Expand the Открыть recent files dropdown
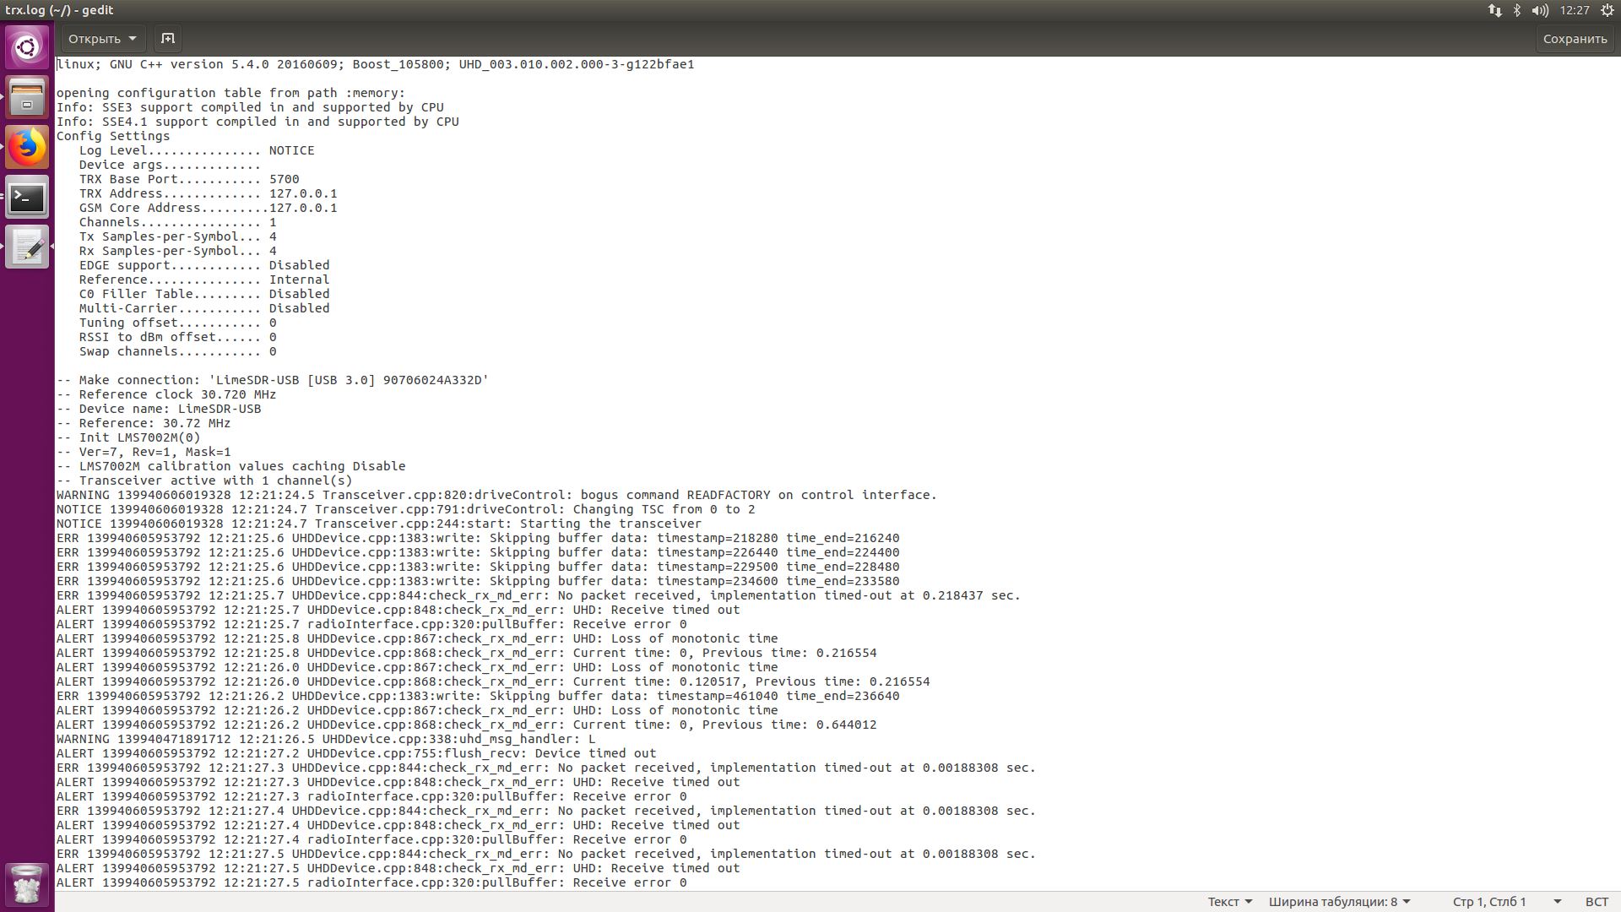Image resolution: width=1621 pixels, height=912 pixels. coord(133,39)
